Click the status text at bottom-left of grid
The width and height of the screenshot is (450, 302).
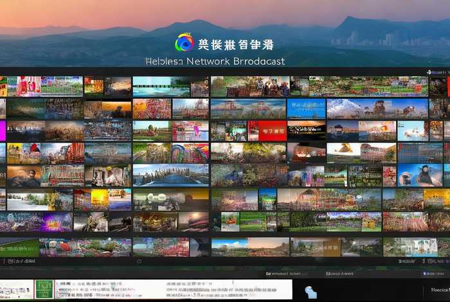[13, 262]
